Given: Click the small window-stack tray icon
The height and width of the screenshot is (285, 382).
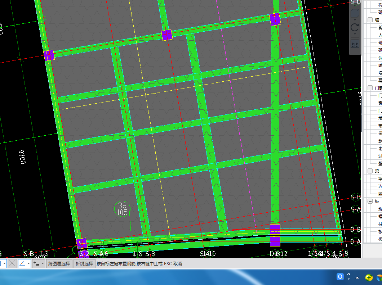Looking at the screenshot, I should [349, 274].
